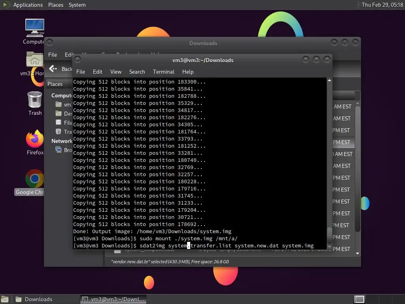Click the Places sidebar header dropdown
Image resolution: width=405 pixels, height=304 pixels.
(59, 84)
